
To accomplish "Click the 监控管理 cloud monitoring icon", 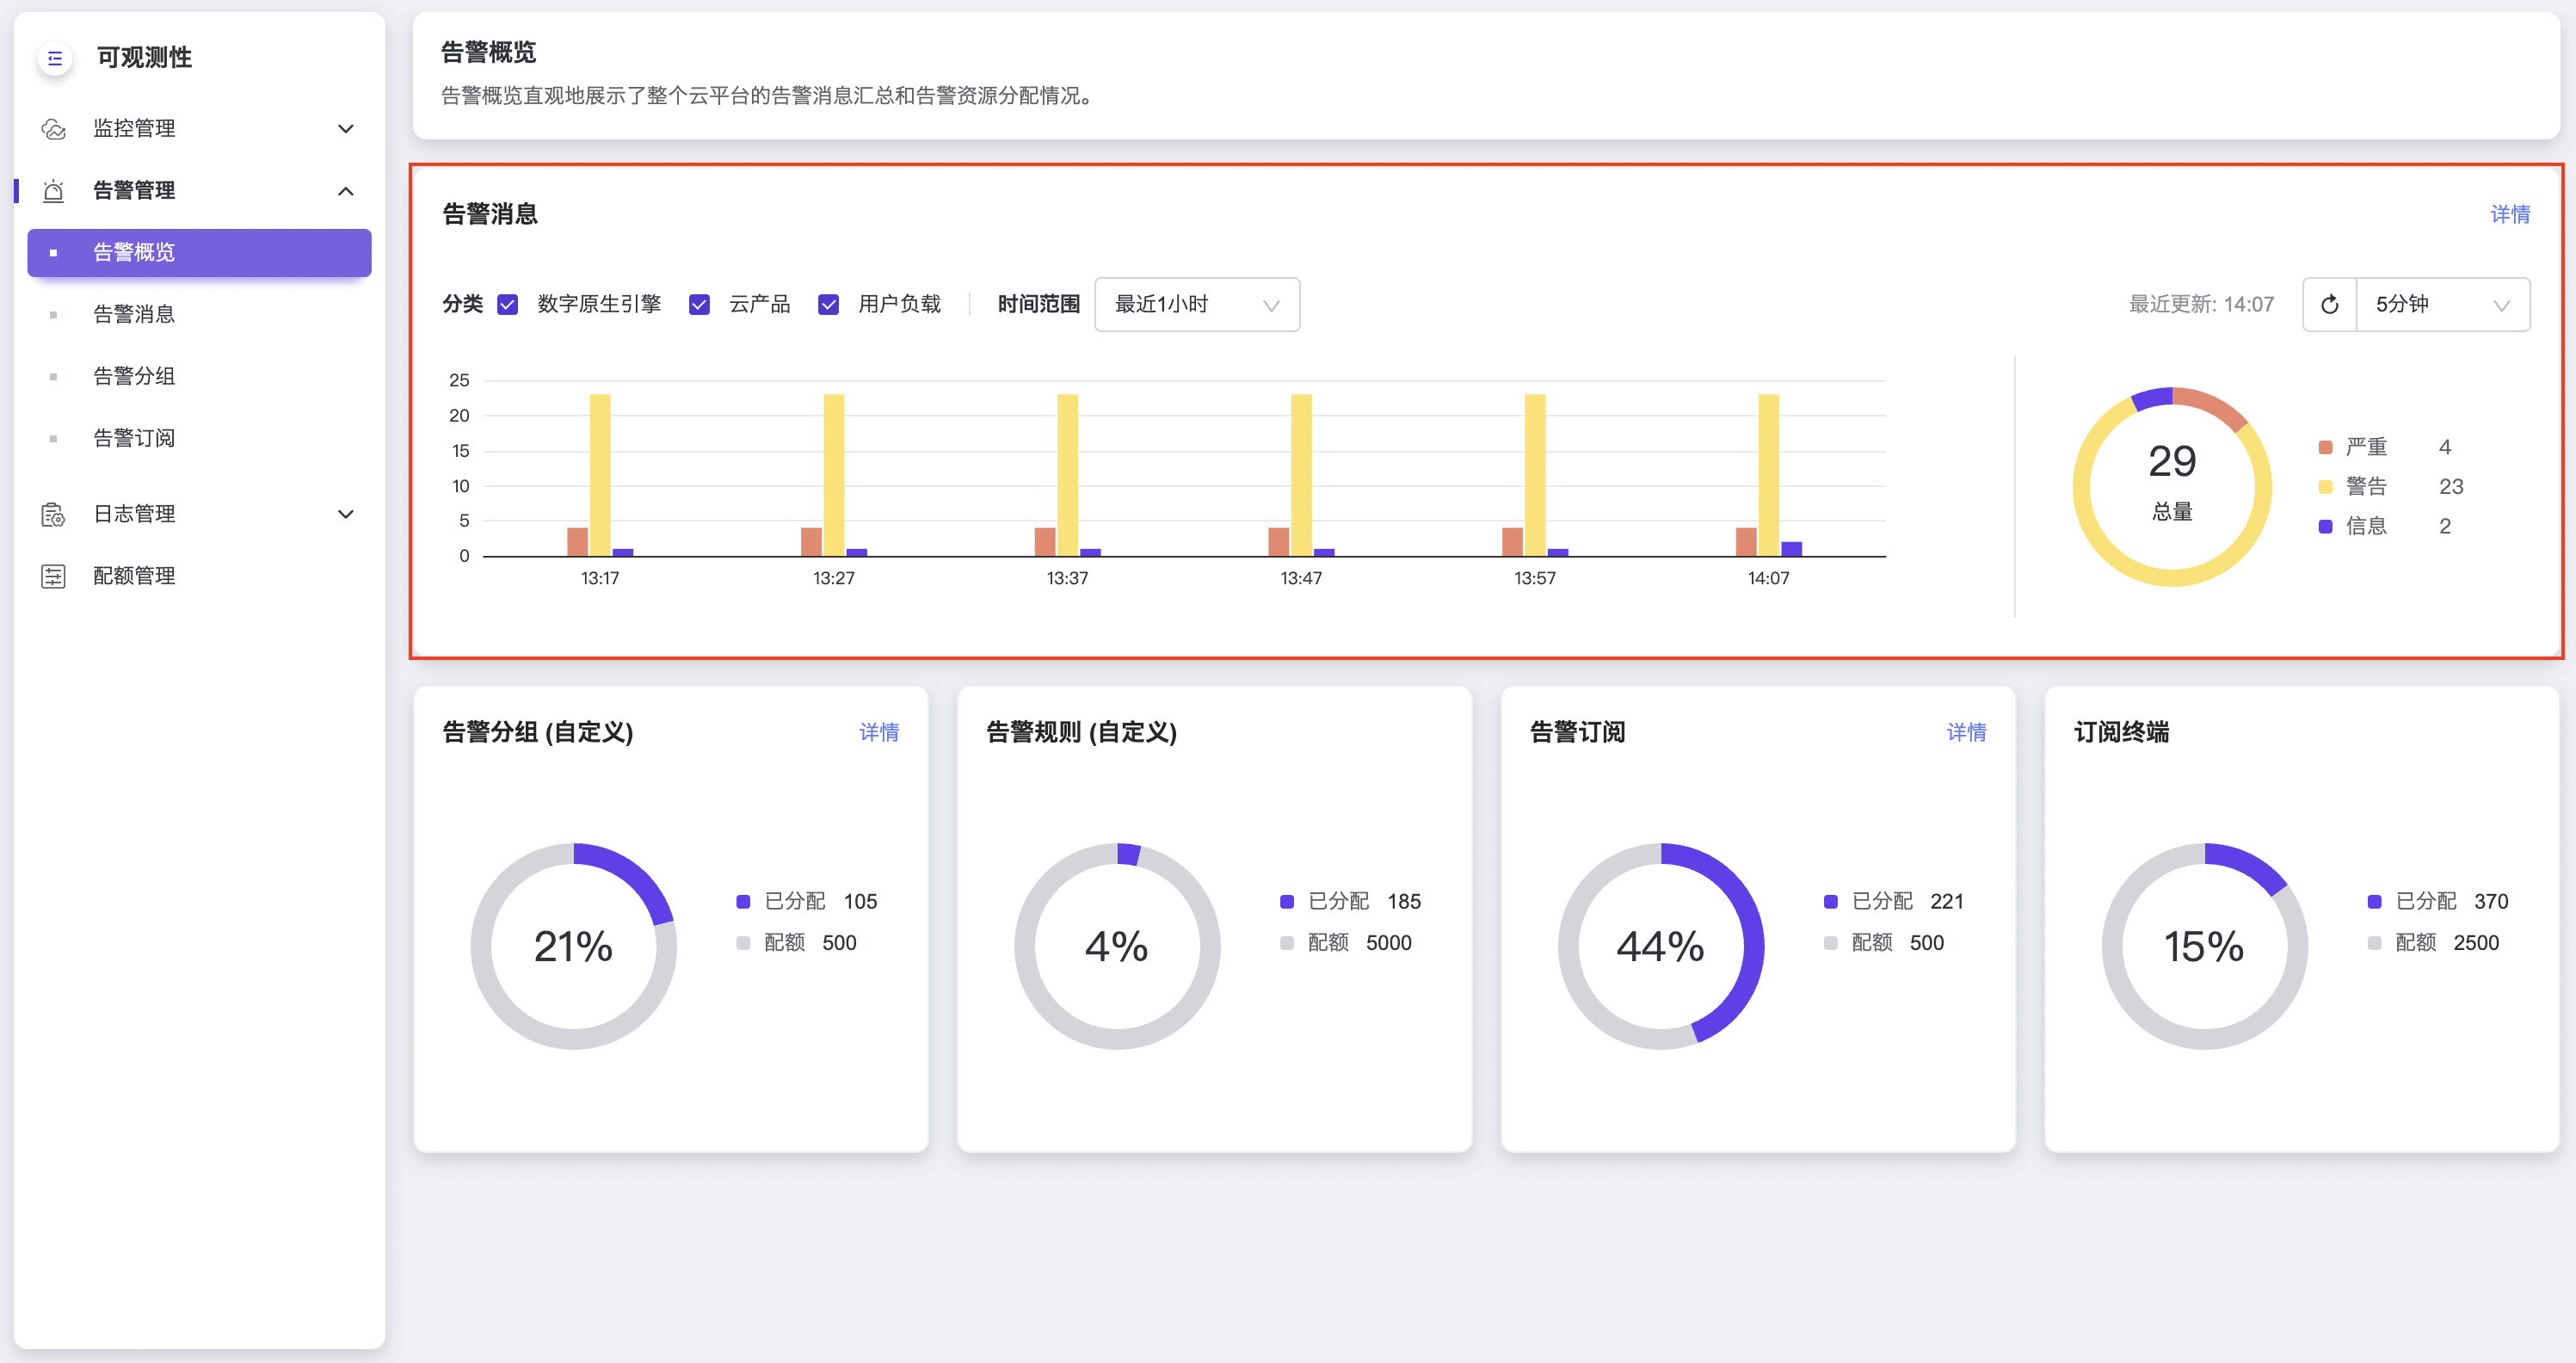I will click(54, 129).
